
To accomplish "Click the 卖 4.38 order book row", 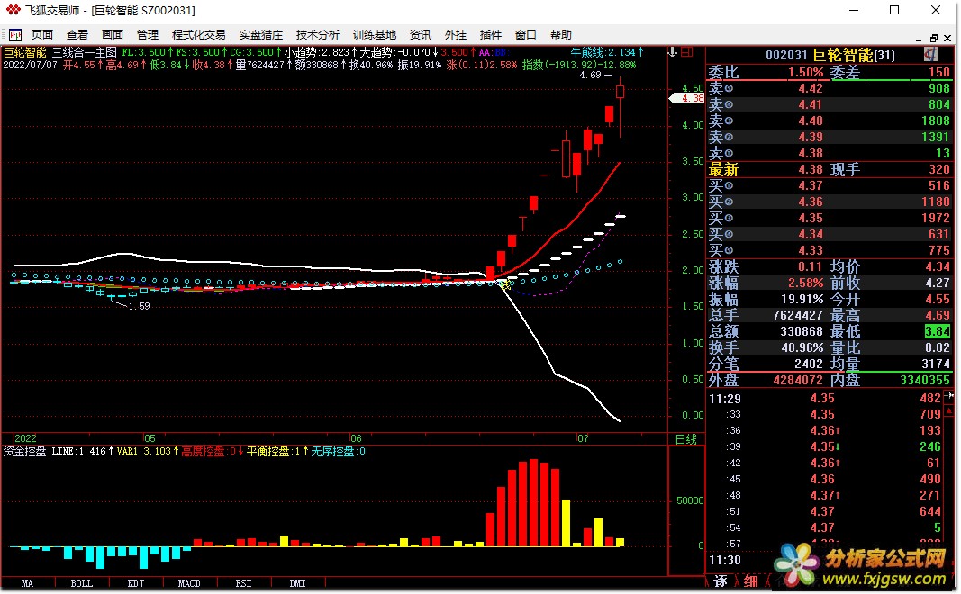I will pos(830,153).
